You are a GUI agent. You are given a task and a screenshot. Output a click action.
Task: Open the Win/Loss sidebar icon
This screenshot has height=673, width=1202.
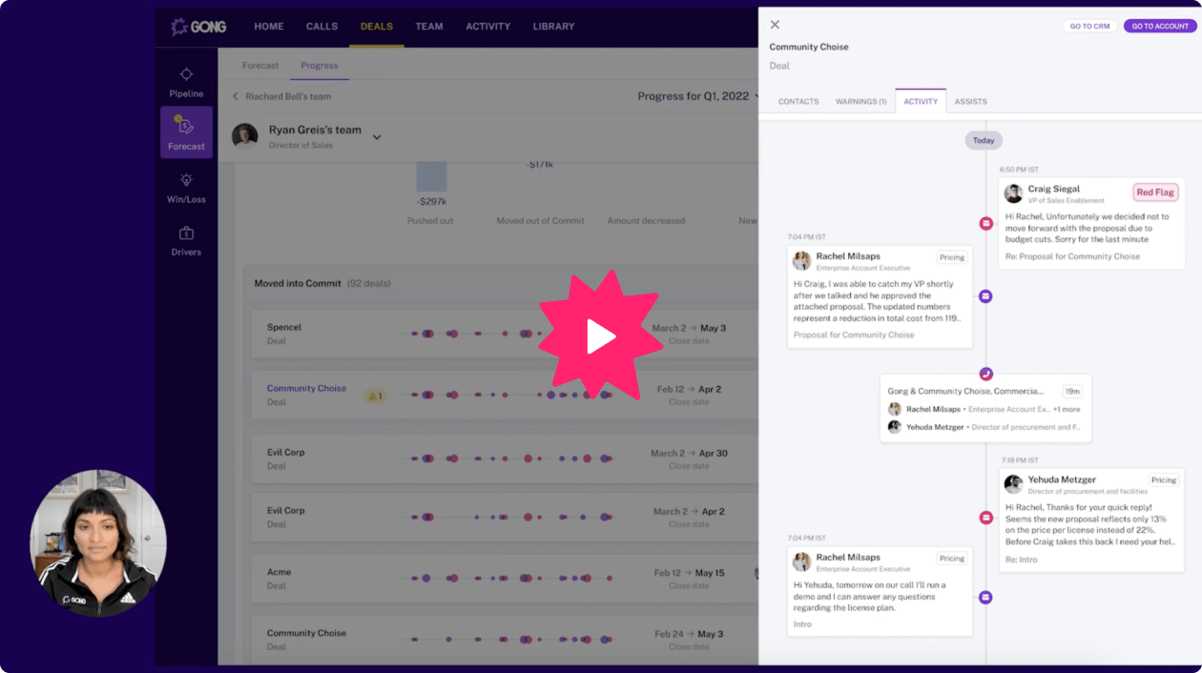pos(186,188)
